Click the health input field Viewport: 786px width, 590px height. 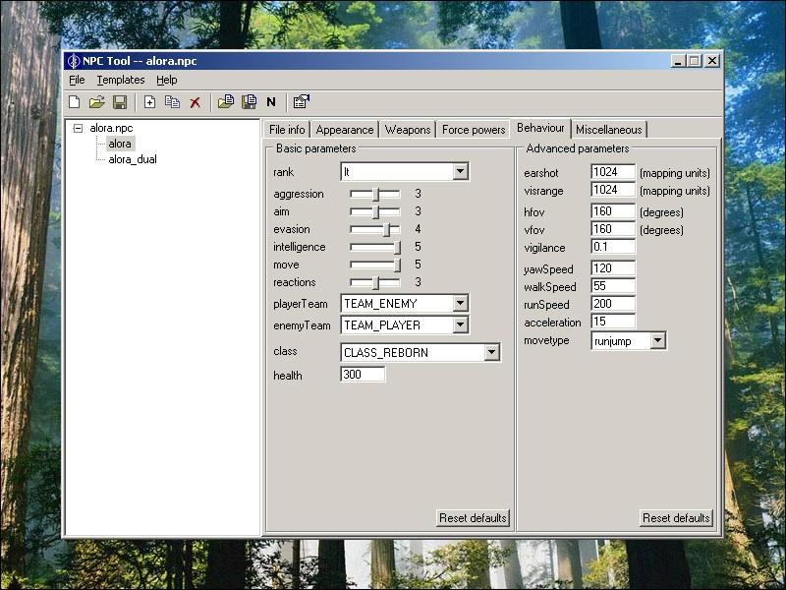tap(363, 375)
